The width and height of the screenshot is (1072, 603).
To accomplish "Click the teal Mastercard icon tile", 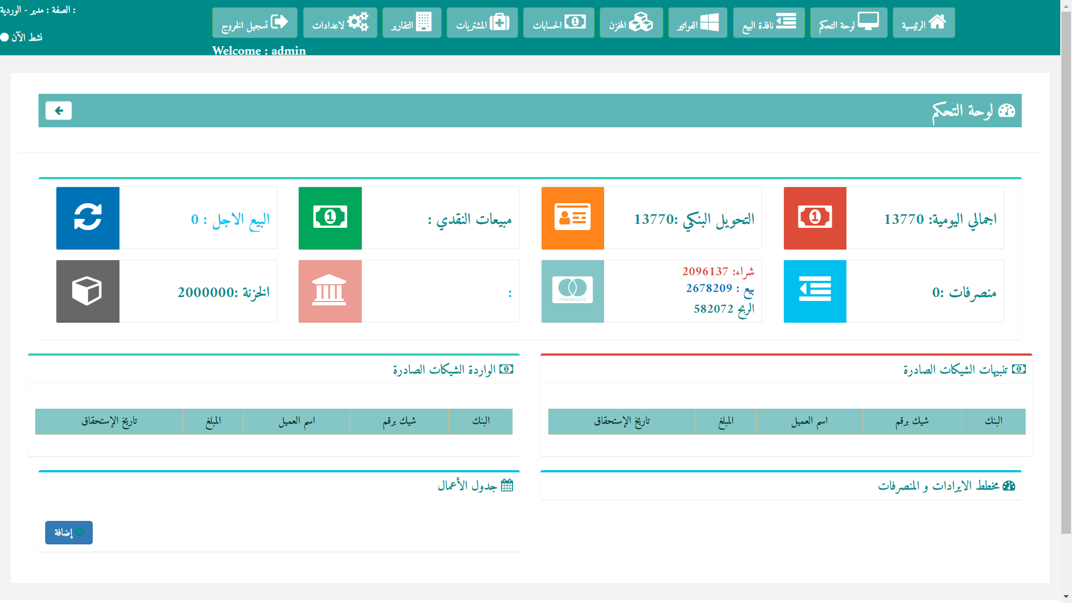I will coord(572,291).
